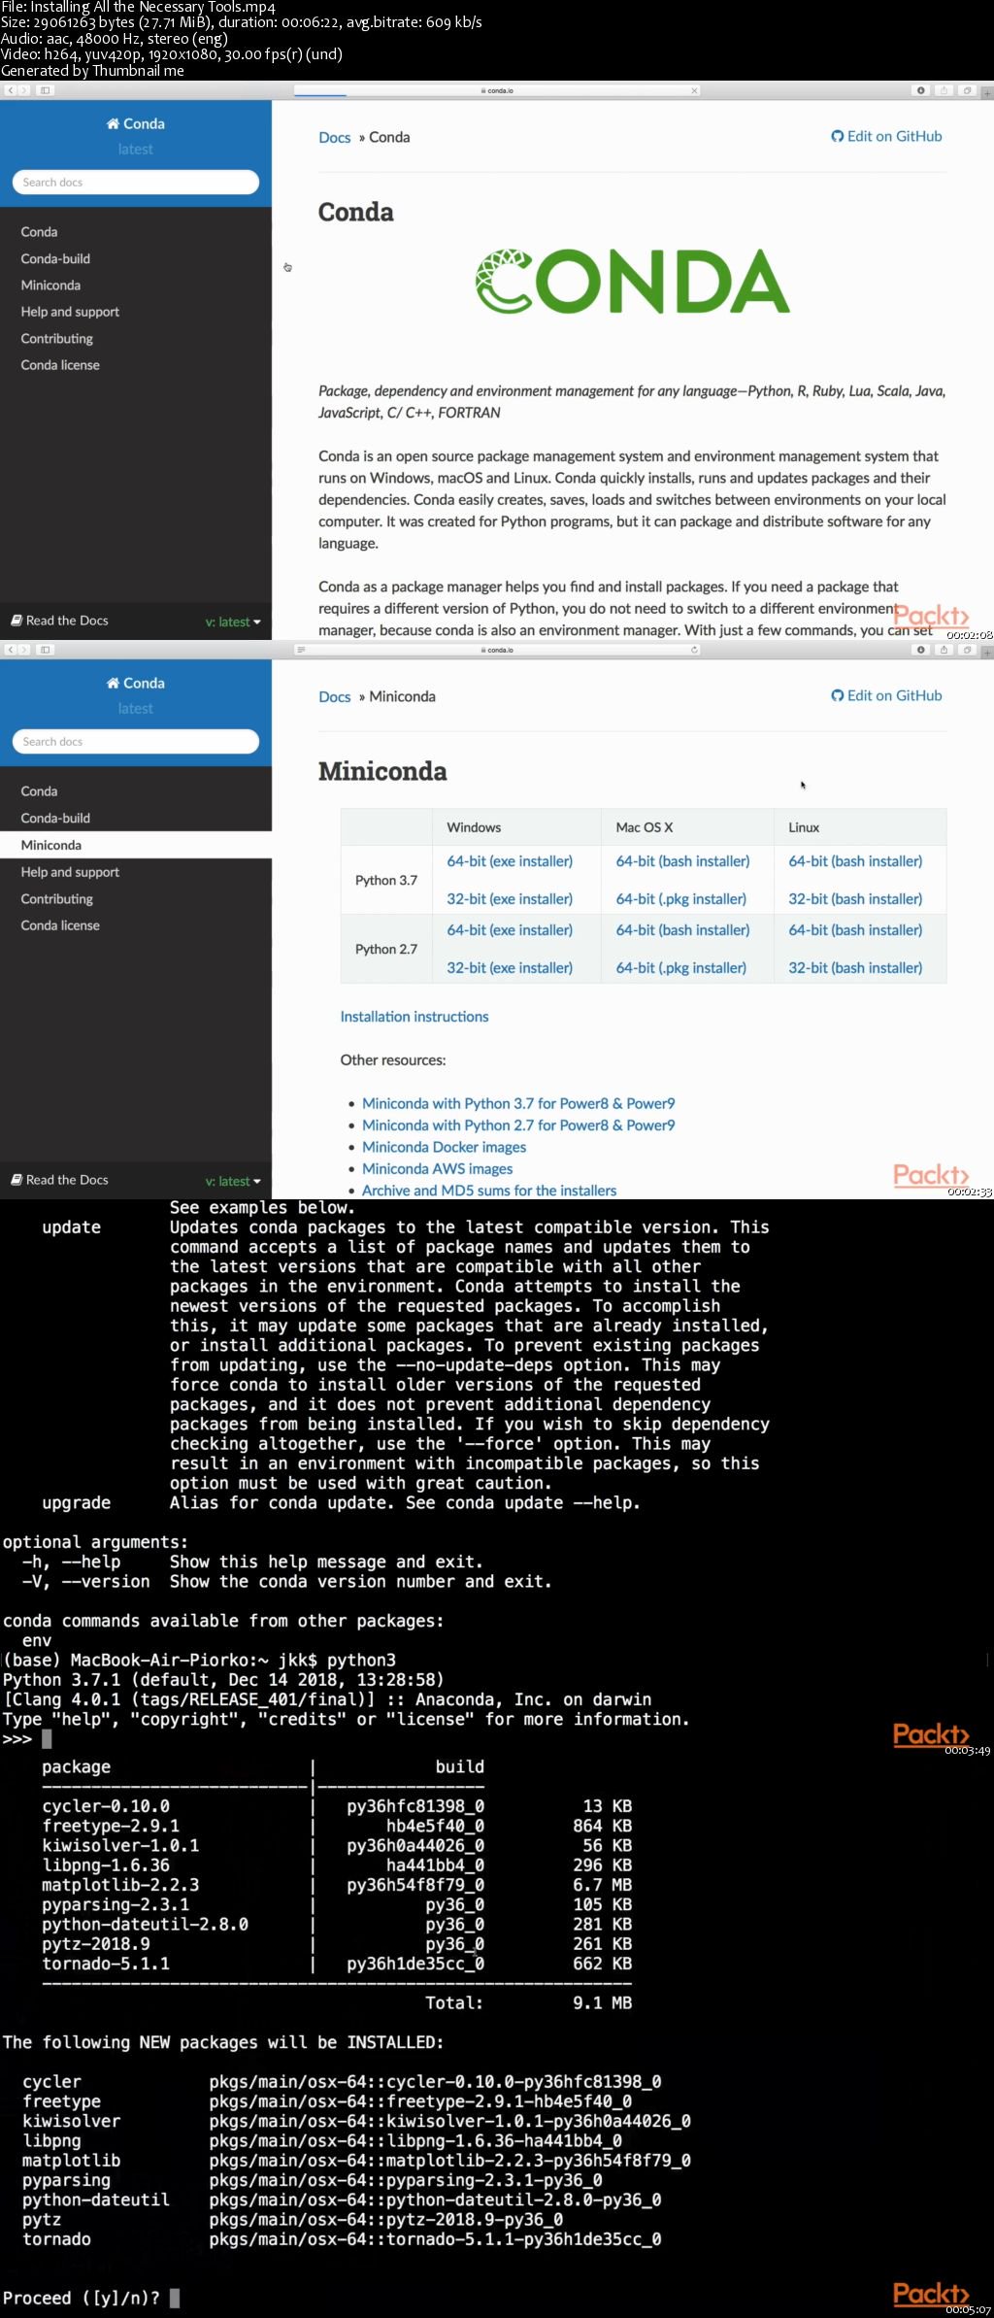Open Archive and MD5 sums for the installers
The image size is (994, 2318).
pos(489,1191)
